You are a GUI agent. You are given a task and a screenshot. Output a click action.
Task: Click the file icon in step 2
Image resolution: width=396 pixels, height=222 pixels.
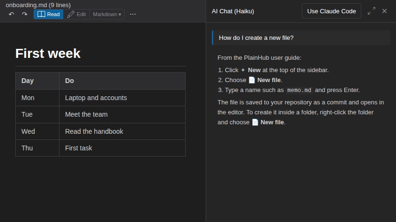pyautogui.click(x=252, y=80)
